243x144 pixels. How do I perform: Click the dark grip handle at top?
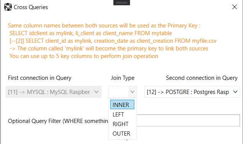click(x=122, y=2)
